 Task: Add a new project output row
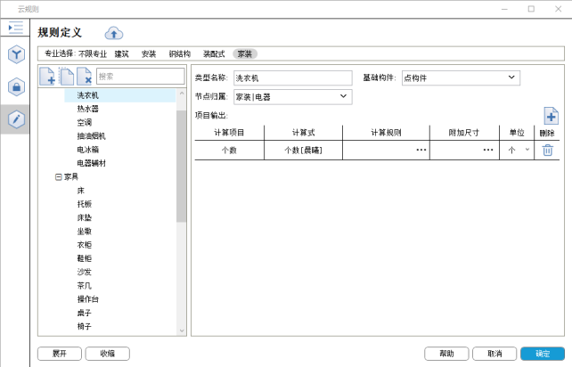(x=551, y=115)
